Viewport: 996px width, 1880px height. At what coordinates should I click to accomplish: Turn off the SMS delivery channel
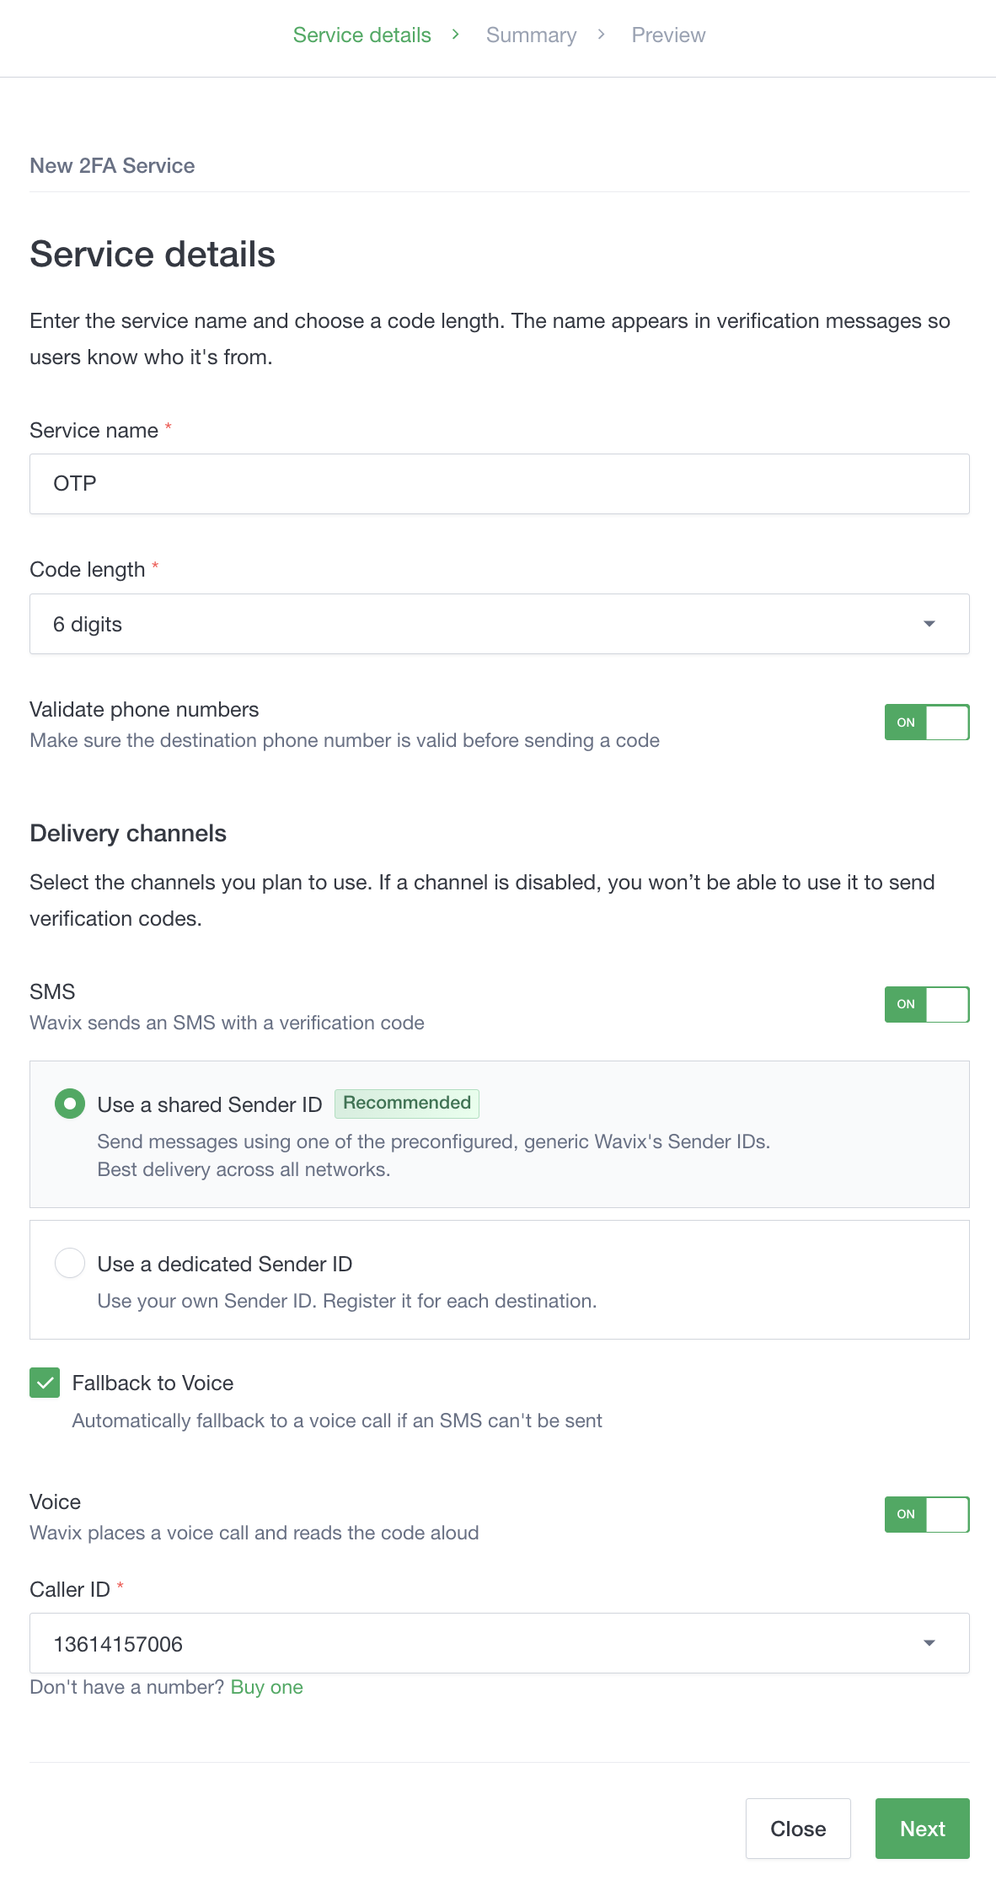point(926,1004)
